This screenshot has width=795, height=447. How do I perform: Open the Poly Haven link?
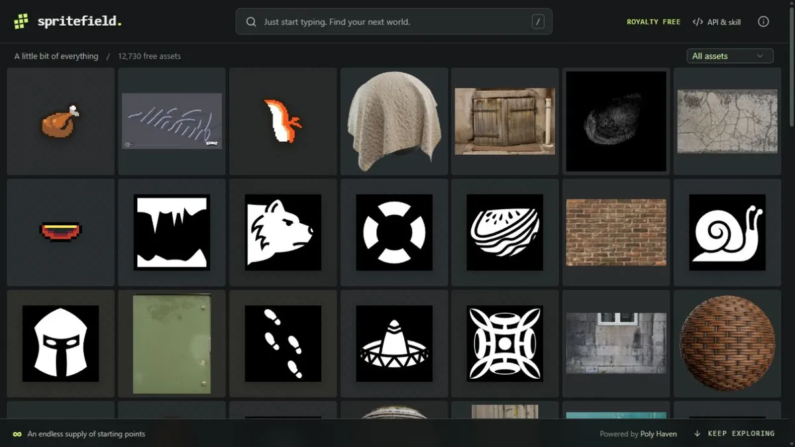click(659, 434)
